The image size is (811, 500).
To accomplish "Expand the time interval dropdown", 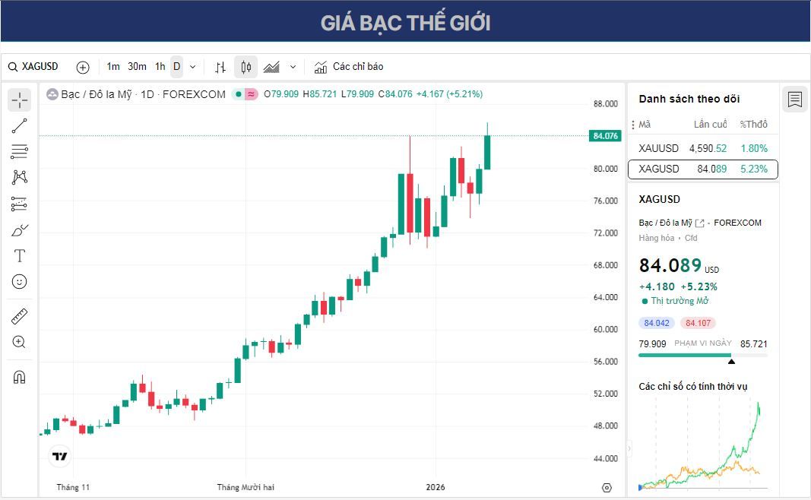I will click(192, 67).
